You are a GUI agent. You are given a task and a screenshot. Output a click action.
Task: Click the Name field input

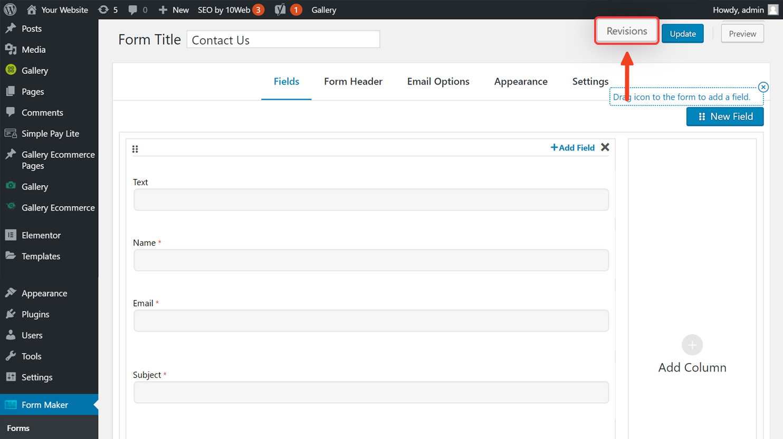(371, 260)
